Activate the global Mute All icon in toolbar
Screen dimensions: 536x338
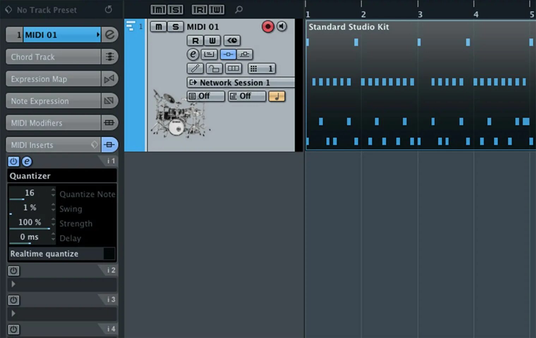158,10
